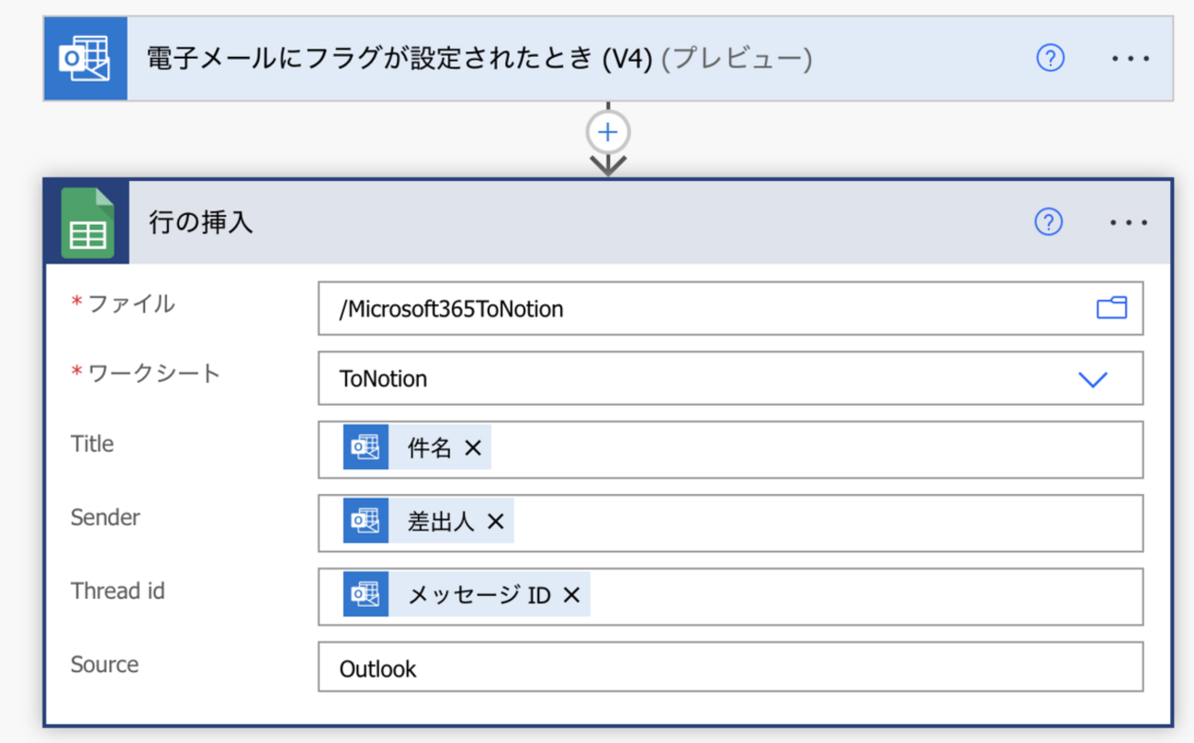Collapse the 行の挿入 action card header
This screenshot has height=743, width=1194.
pos(551,222)
